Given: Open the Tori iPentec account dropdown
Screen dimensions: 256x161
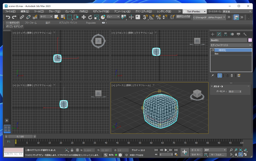Looking at the screenshot, I should coord(194,11).
